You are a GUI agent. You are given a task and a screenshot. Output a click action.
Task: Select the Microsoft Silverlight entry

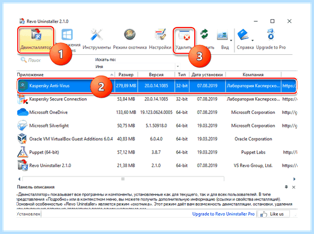(49, 126)
